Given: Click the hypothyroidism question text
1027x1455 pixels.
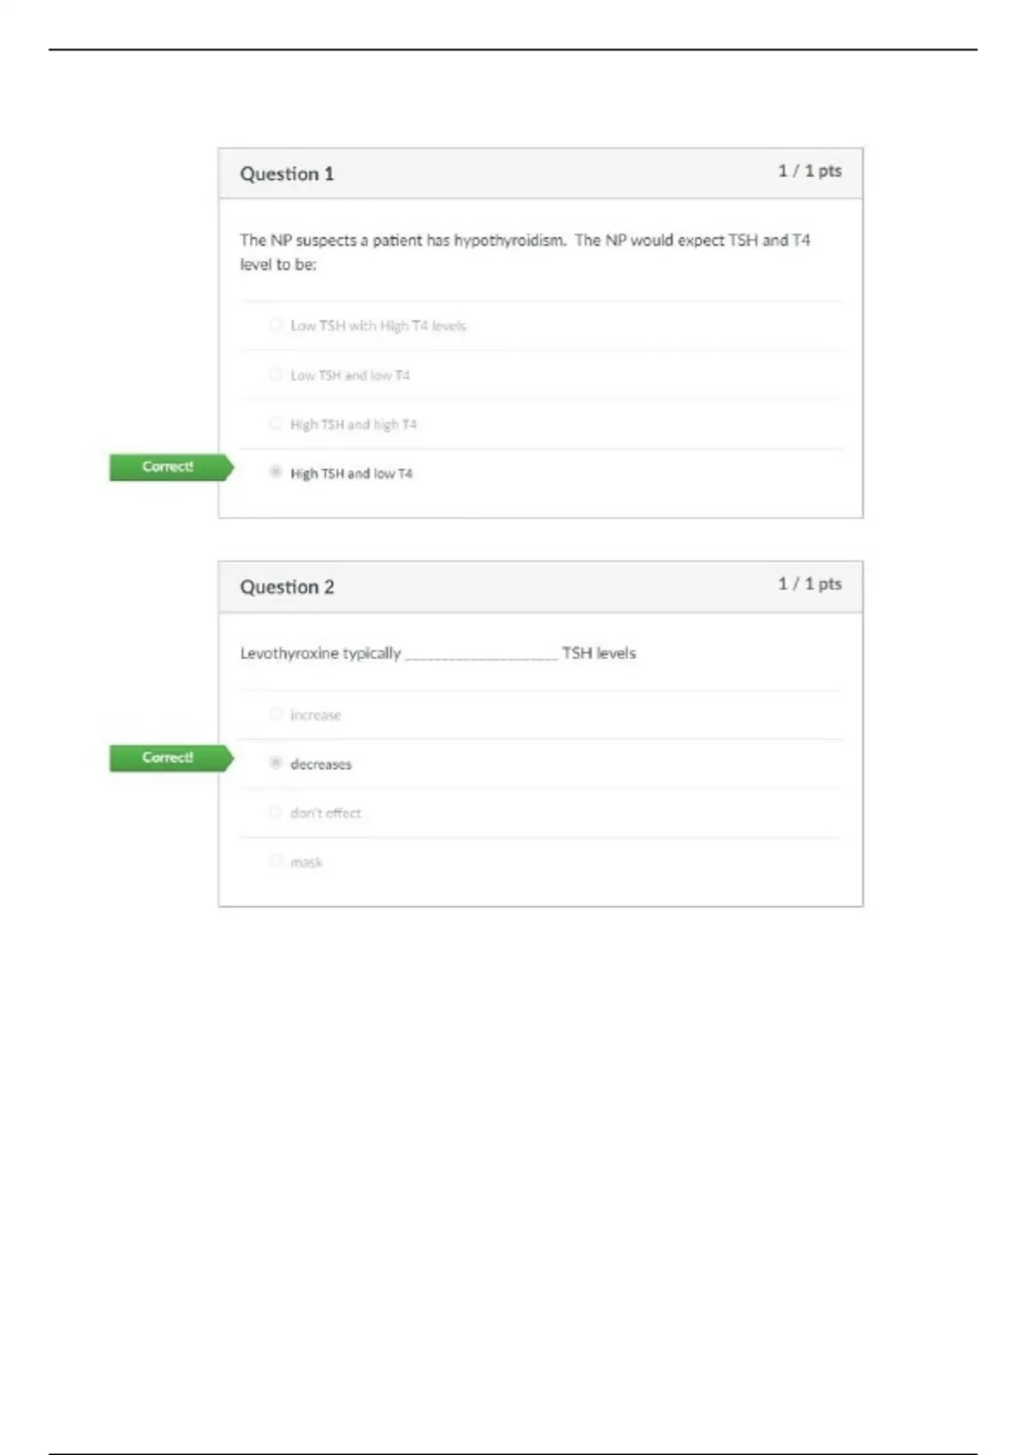Looking at the screenshot, I should point(524,252).
